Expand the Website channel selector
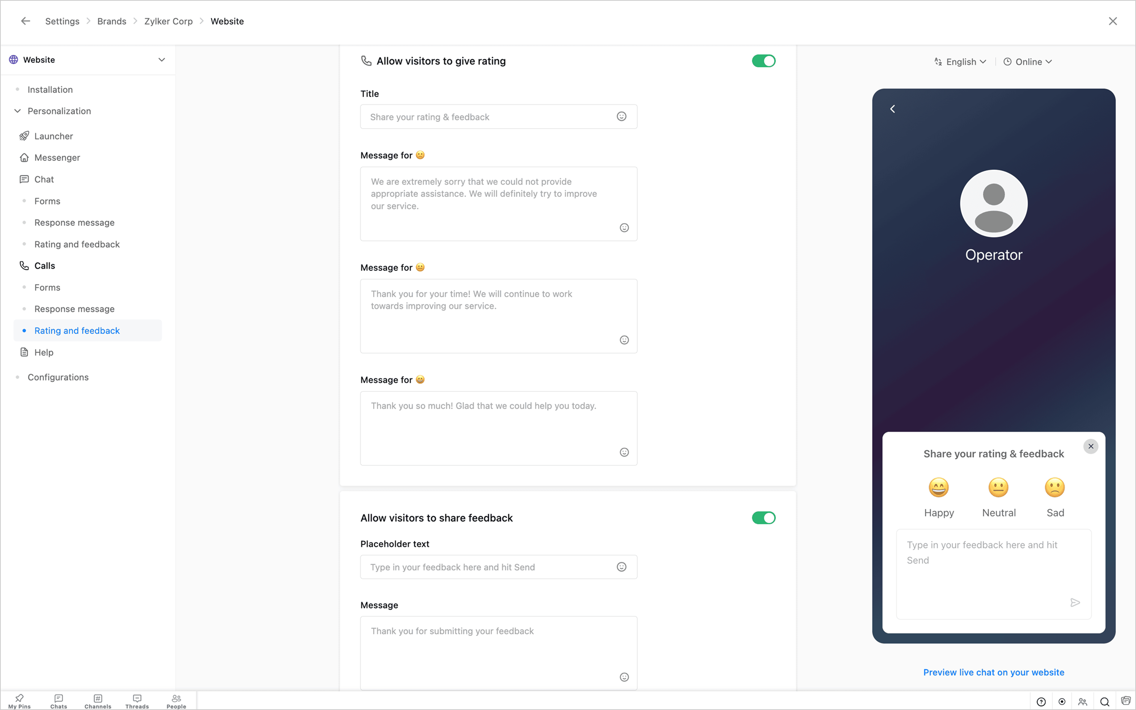The height and width of the screenshot is (710, 1136). click(x=161, y=60)
